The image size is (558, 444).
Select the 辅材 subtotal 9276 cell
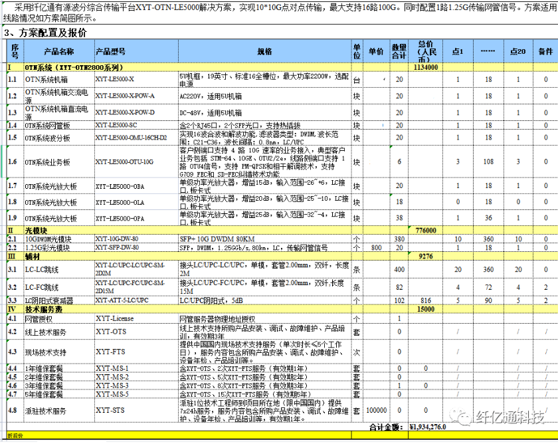426,255
